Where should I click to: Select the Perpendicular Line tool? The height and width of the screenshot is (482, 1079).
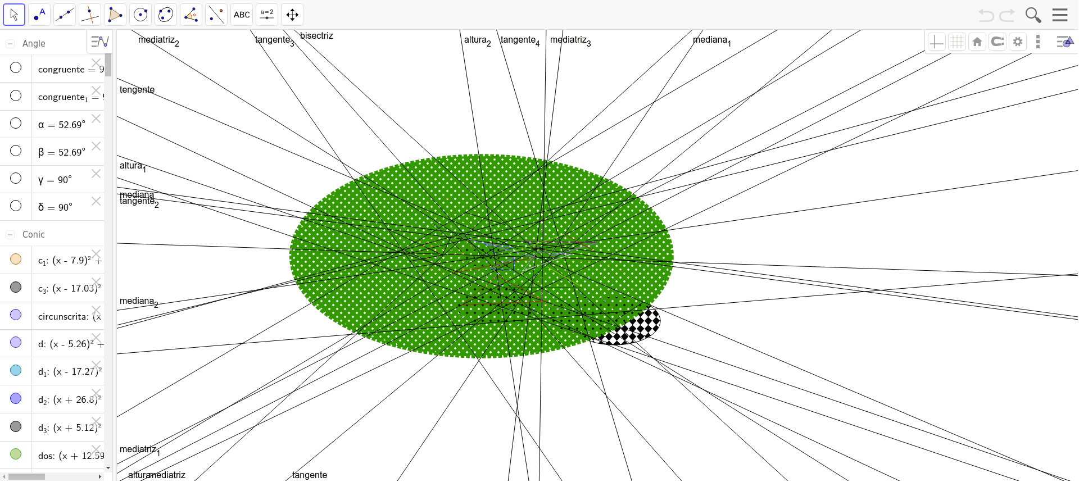90,15
